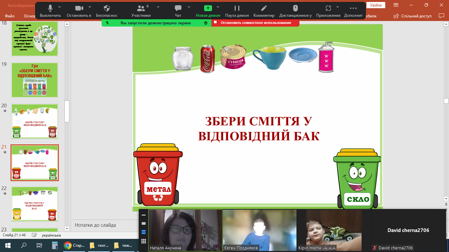
Task: Open the Windows Start button
Action: pyautogui.click(x=8, y=245)
